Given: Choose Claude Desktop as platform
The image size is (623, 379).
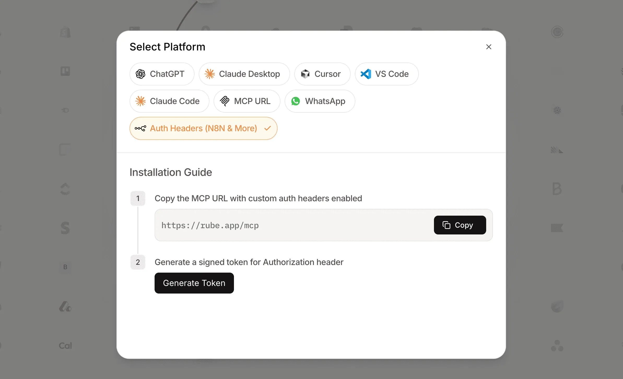Looking at the screenshot, I should (x=244, y=74).
